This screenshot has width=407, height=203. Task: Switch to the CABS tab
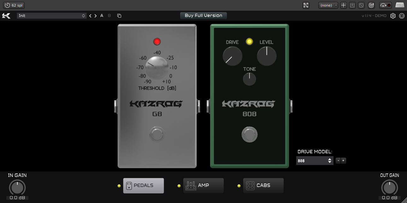click(263, 185)
